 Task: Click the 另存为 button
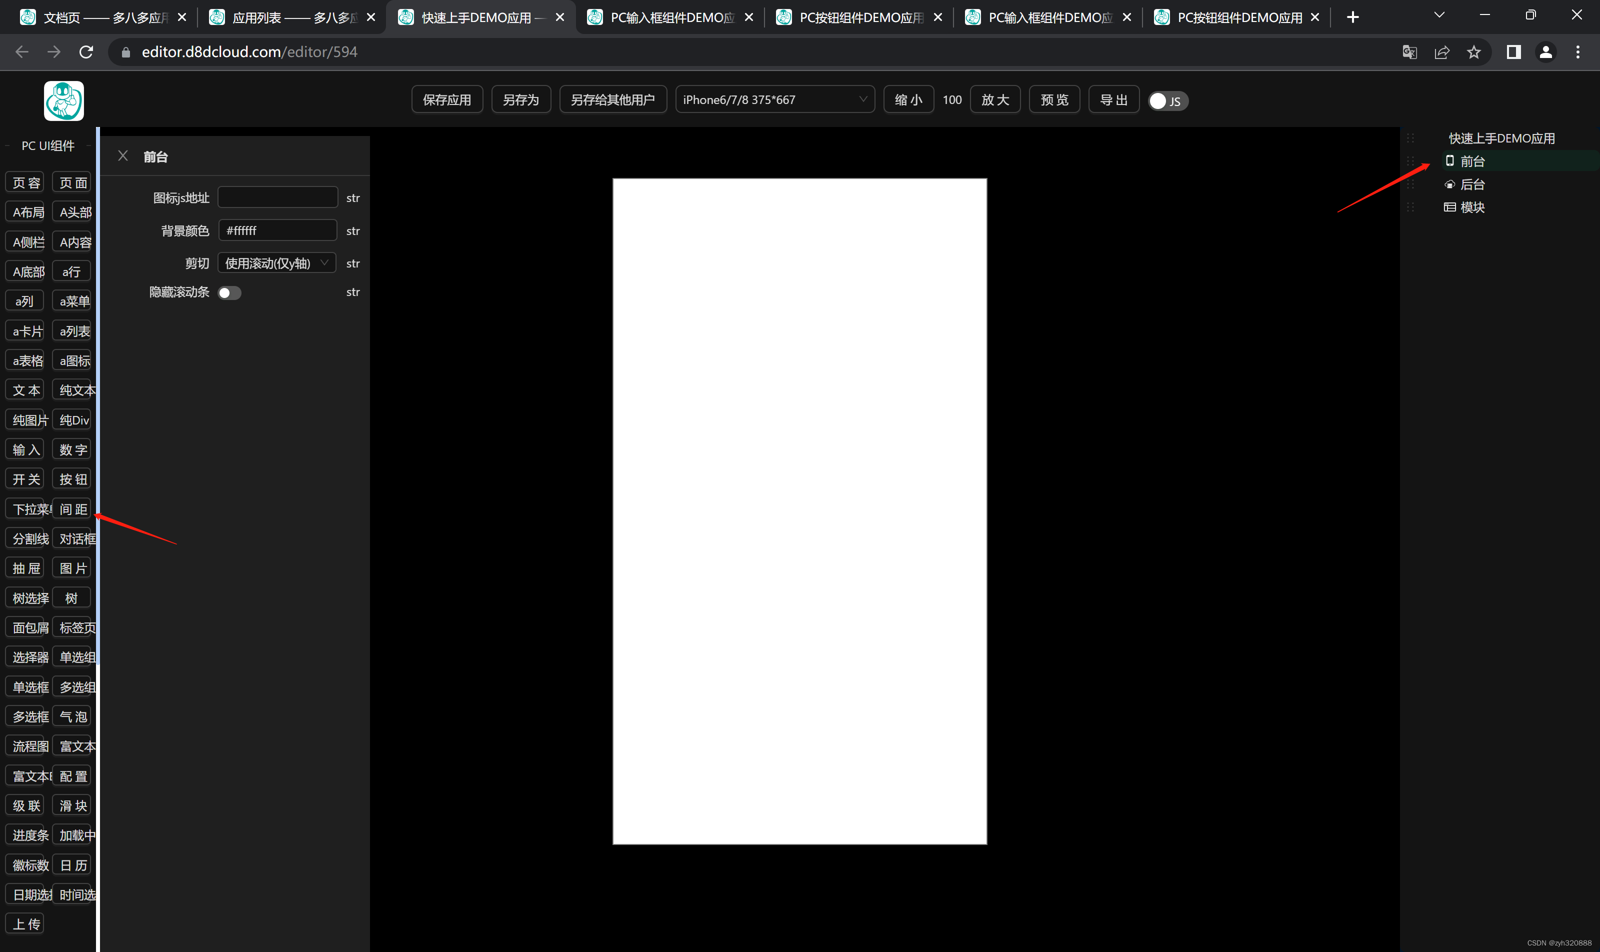(x=521, y=99)
